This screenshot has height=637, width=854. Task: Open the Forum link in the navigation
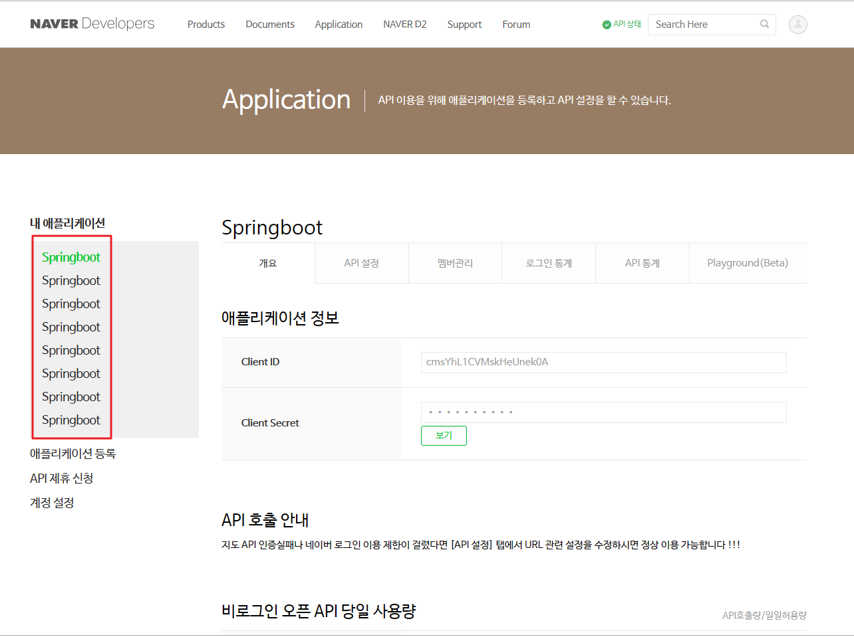point(516,25)
